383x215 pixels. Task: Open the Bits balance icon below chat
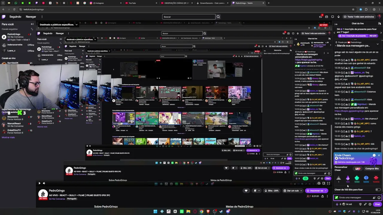tap(338, 204)
